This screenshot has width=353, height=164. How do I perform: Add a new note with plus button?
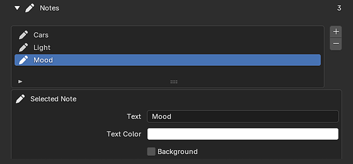[x=336, y=32]
